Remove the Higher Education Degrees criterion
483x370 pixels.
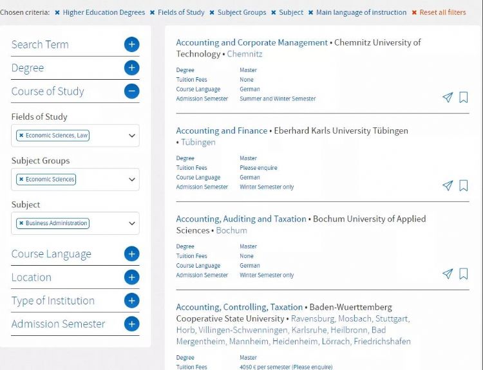(57, 12)
